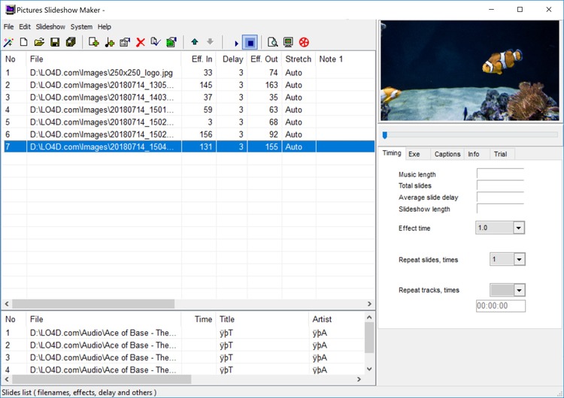Click highlighted slide row 7 file name

pyautogui.click(x=102, y=147)
